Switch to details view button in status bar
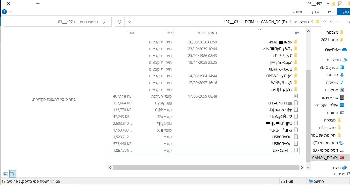The height and width of the screenshot is (185, 350). click(x=13, y=174)
